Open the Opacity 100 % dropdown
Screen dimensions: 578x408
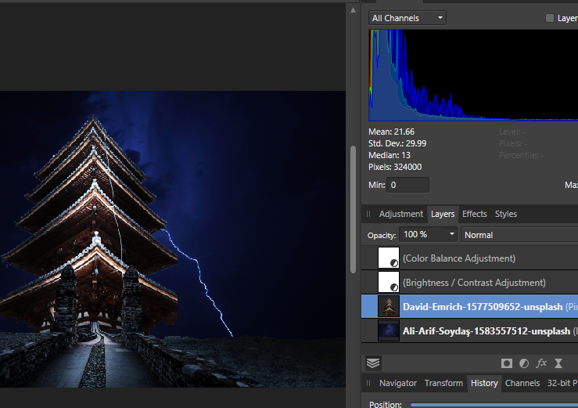pos(429,234)
